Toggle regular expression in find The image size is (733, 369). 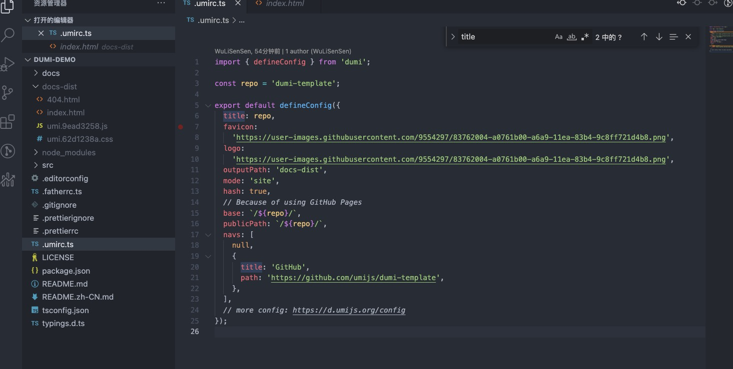584,37
